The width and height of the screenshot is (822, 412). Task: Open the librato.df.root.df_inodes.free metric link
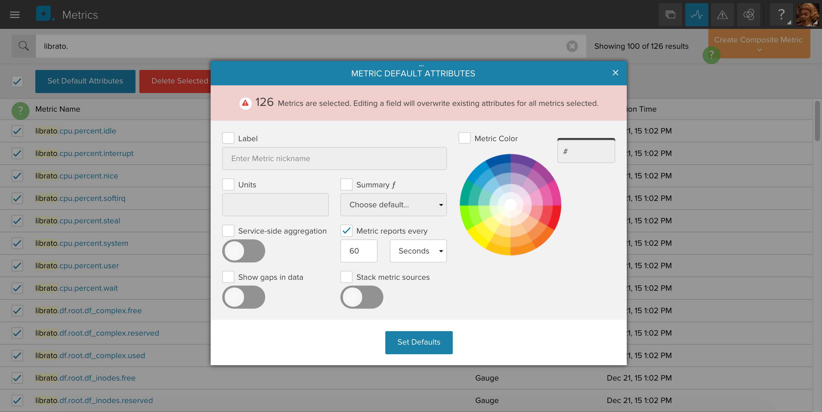click(x=85, y=378)
